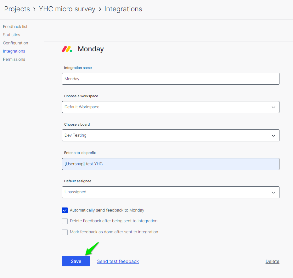This screenshot has width=293, height=278.
Task: Open Statistics in sidebar
Action: pos(11,35)
